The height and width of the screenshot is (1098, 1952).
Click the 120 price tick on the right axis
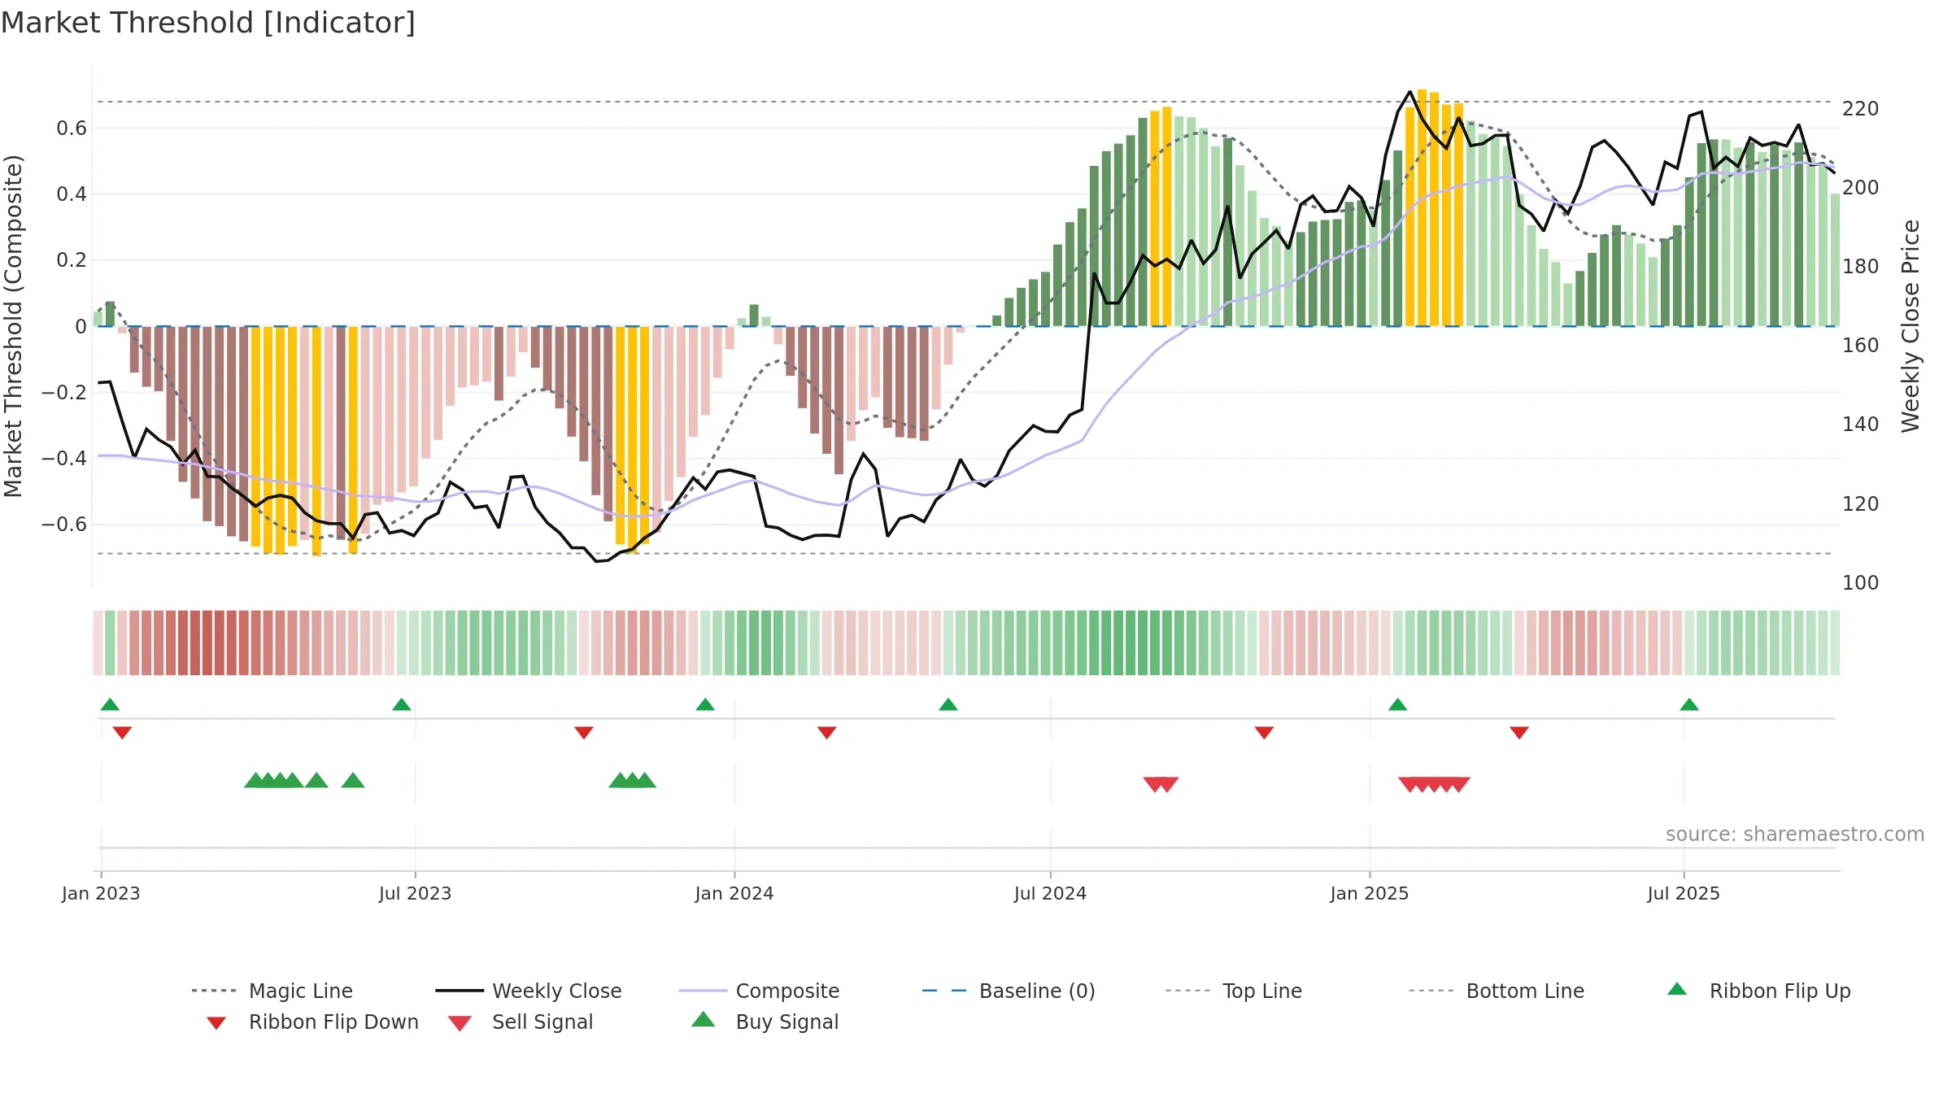pyautogui.click(x=1861, y=503)
